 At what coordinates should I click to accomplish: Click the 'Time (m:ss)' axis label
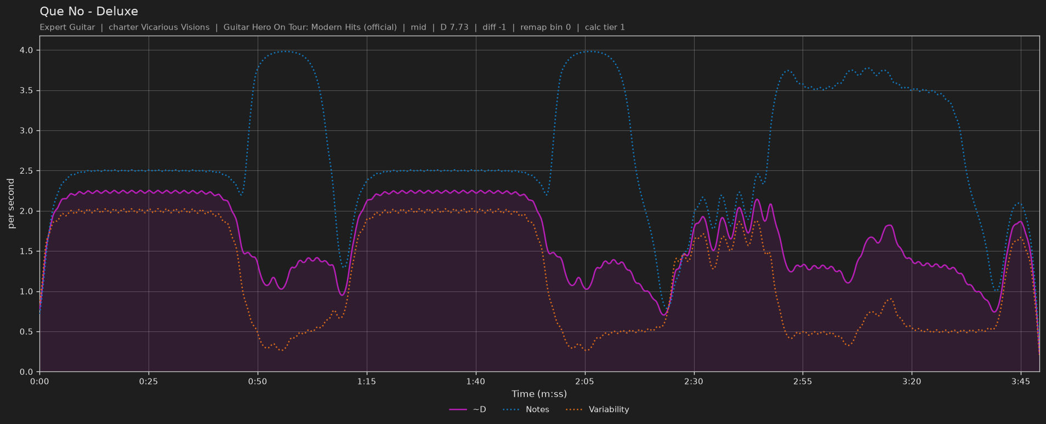tap(539, 394)
